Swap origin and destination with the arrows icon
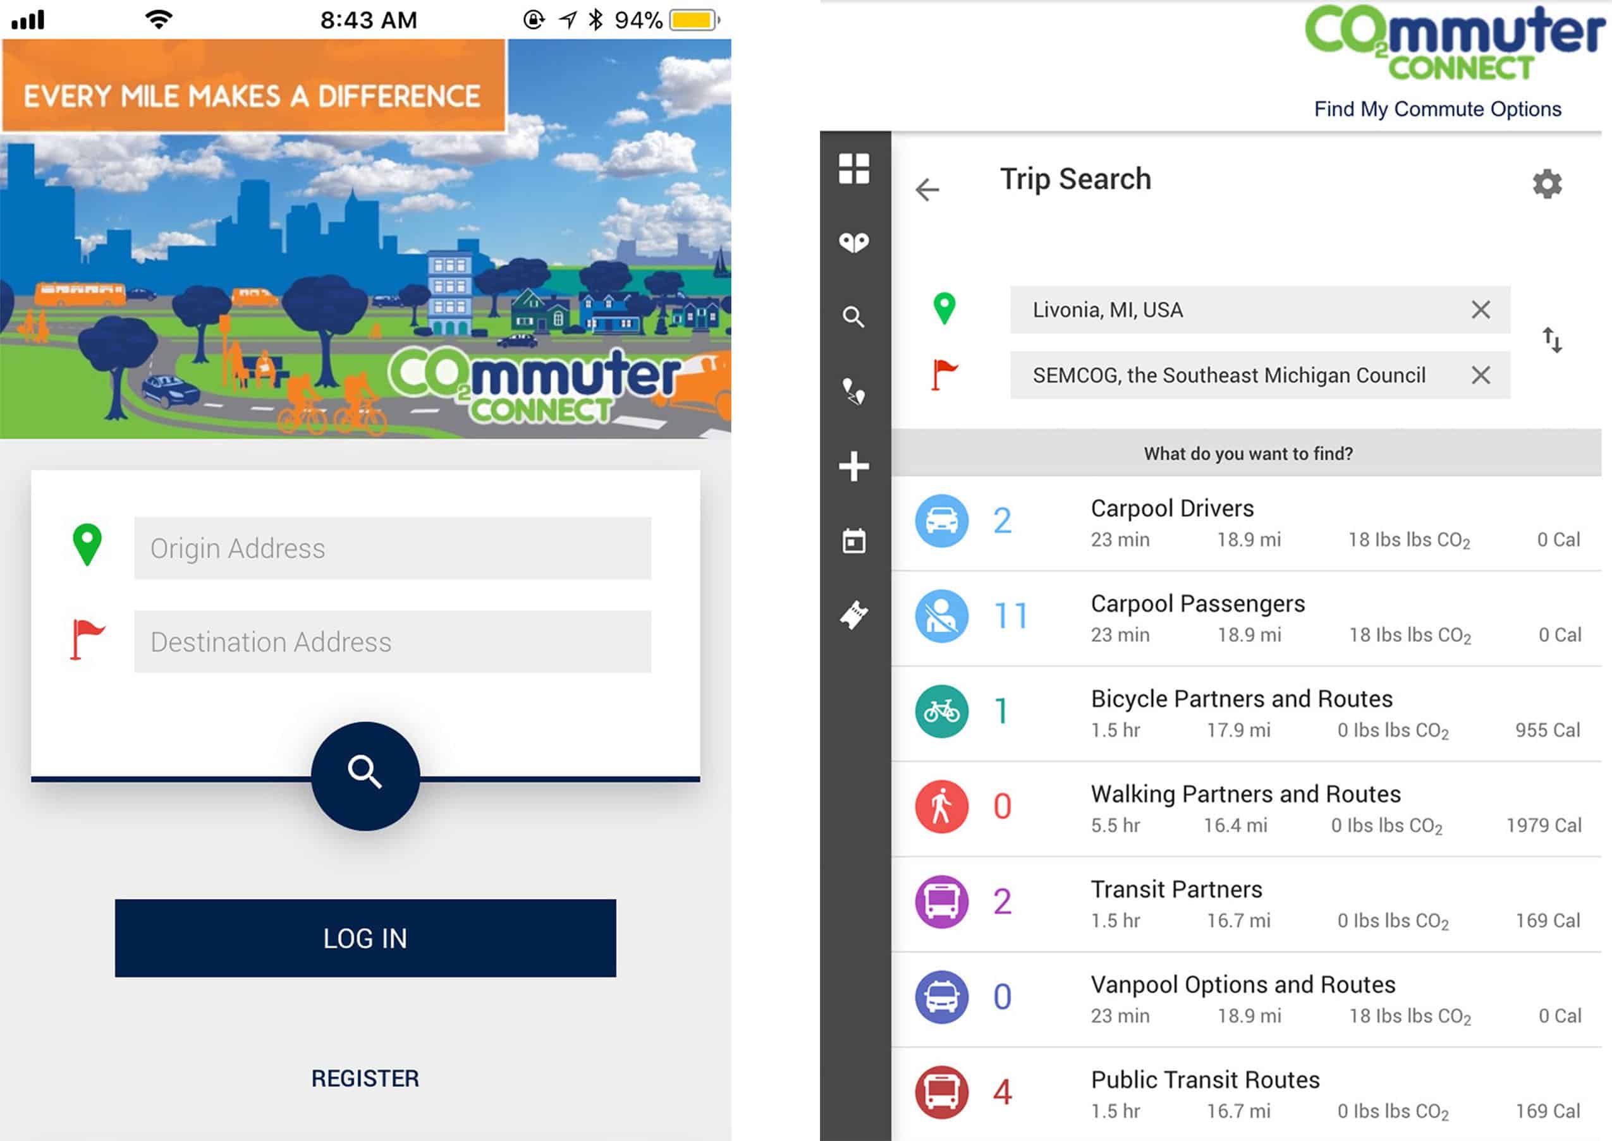 pos(1551,341)
